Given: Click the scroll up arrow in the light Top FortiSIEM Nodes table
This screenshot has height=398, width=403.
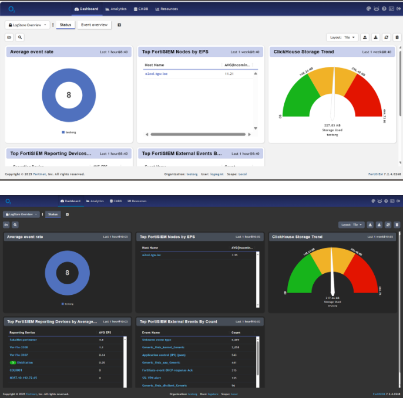Looking at the screenshot, I should coord(256,74).
